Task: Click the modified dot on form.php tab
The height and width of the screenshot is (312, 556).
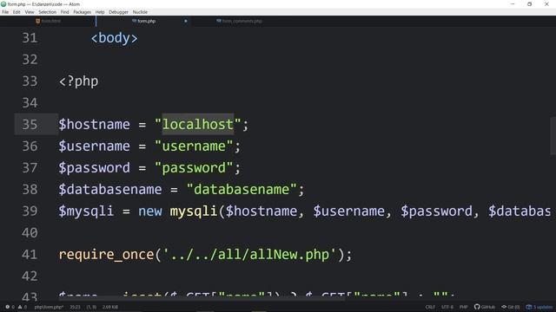Action: [185, 21]
